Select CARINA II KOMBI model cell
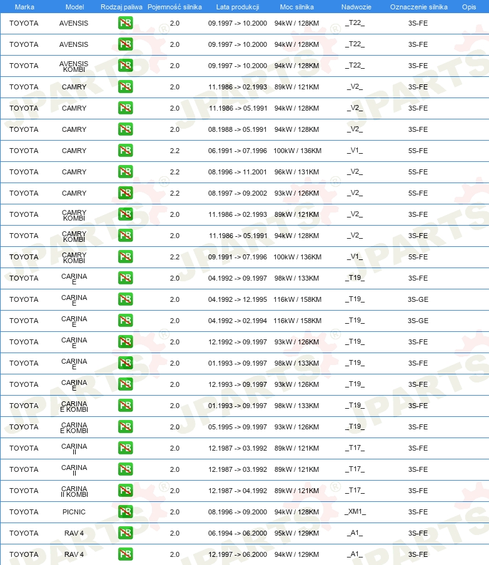 point(74,491)
